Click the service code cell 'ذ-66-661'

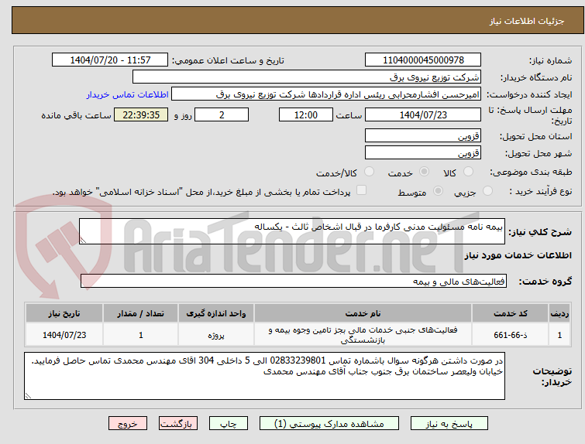click(x=510, y=335)
